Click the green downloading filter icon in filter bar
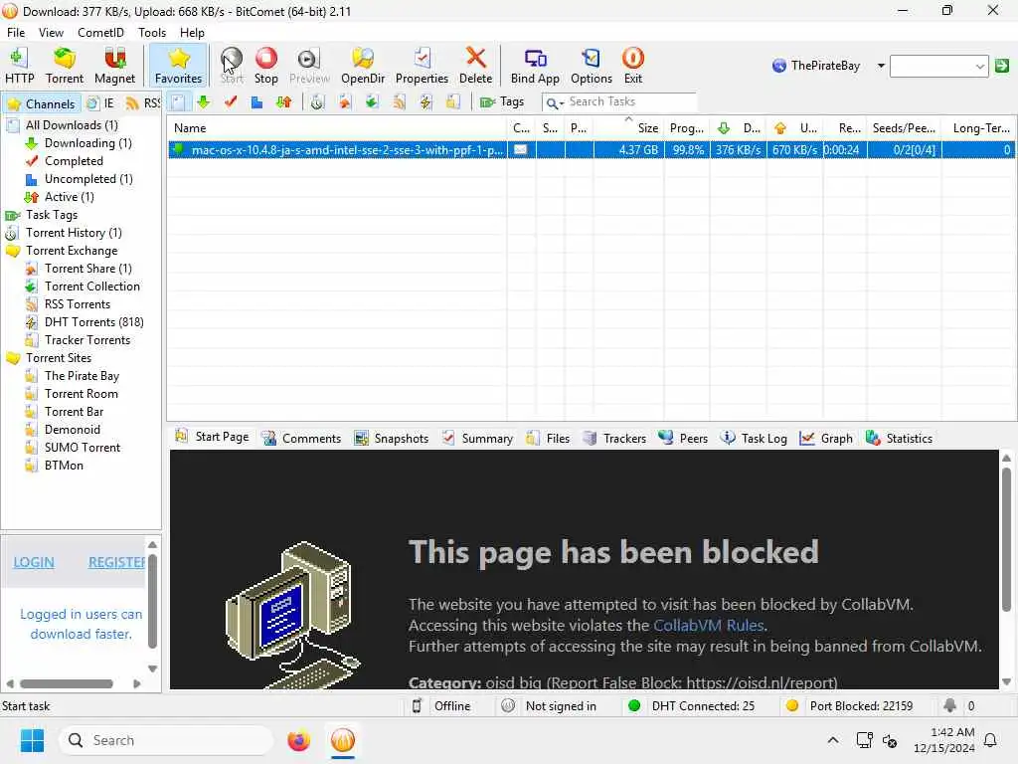The height and width of the screenshot is (764, 1018). (203, 102)
